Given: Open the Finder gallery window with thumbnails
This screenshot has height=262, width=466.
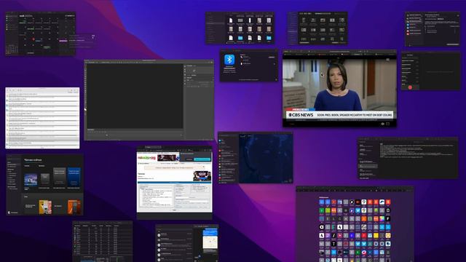Looking at the screenshot, I should pyautogui.click(x=317, y=28).
